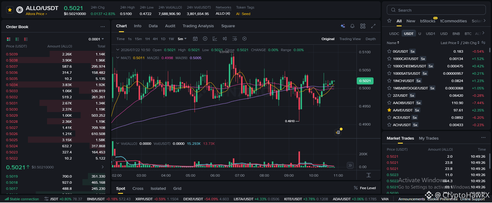This screenshot has height=203, width=492.
Task: Show both bids and asks order book view
Action: coord(9,39)
